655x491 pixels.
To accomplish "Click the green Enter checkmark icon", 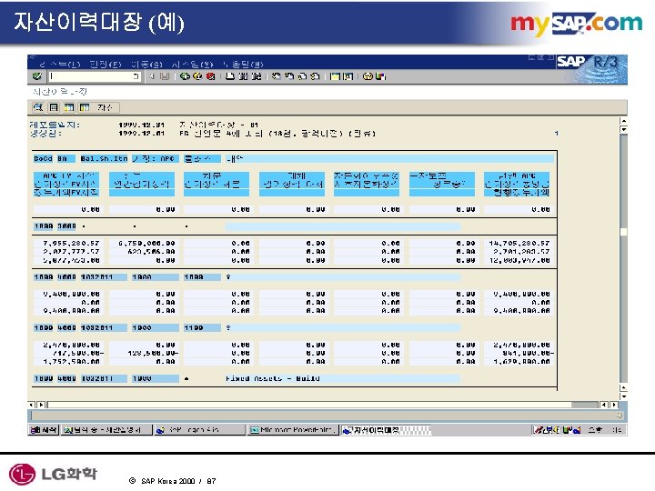I will [36, 76].
